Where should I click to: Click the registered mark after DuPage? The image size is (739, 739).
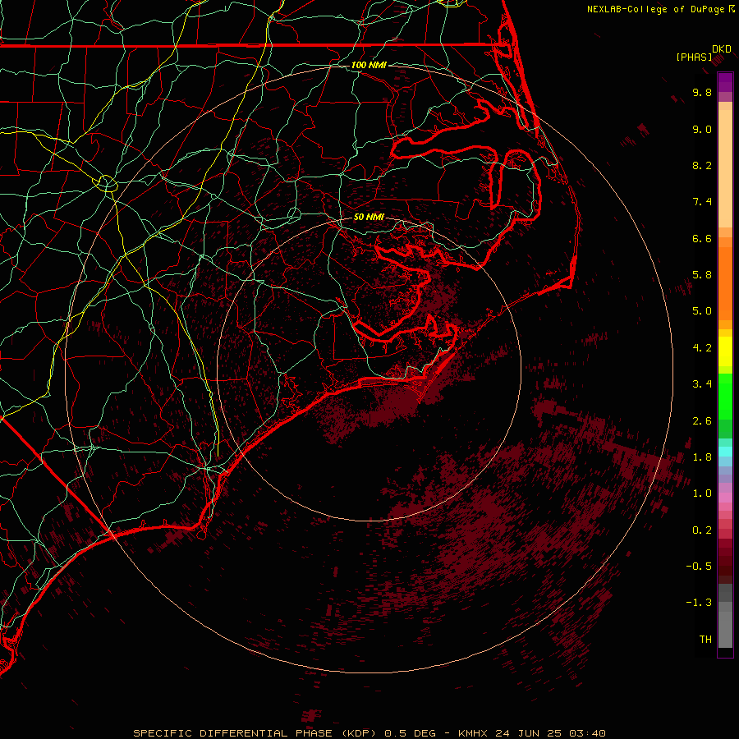[732, 9]
